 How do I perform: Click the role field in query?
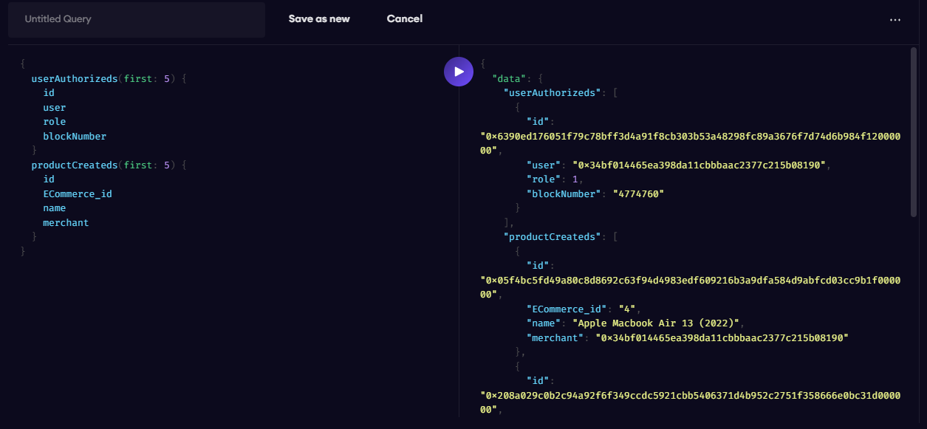55,122
